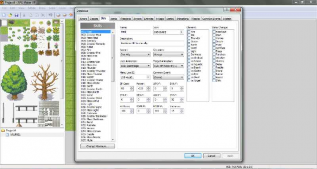The width and height of the screenshot is (317, 169).
Task: Click the New Project toolbar icon
Action: (4, 15)
